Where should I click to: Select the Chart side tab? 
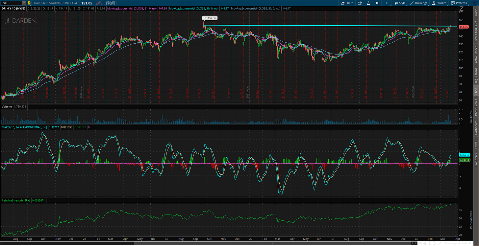click(x=476, y=91)
